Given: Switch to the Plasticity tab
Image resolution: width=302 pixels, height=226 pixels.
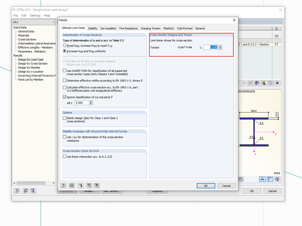Looking at the screenshot, I should coord(168,29).
